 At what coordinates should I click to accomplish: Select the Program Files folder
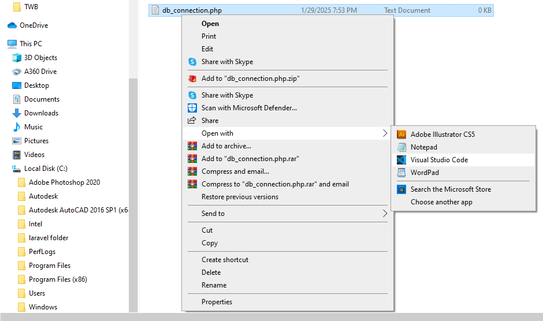pos(50,266)
